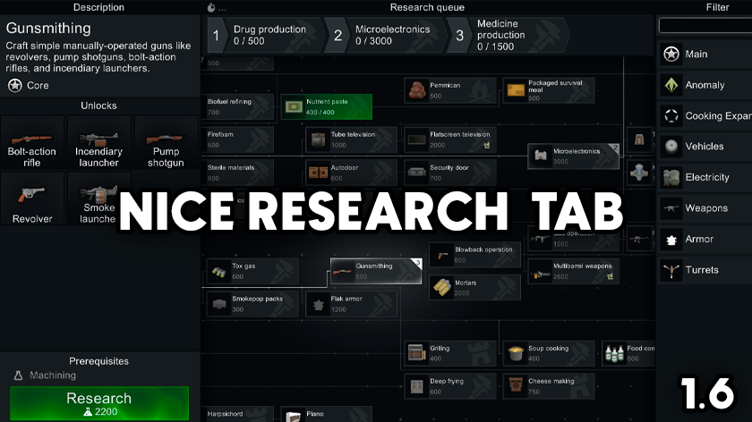Click the Machining prerequisite

point(45,376)
